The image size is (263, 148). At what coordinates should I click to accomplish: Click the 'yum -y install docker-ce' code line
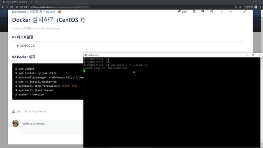36,82
